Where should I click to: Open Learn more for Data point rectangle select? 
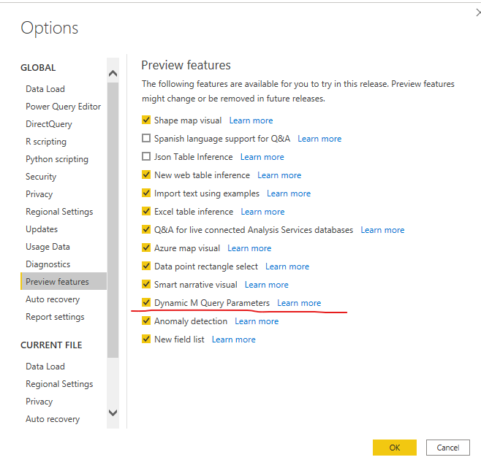[287, 266]
